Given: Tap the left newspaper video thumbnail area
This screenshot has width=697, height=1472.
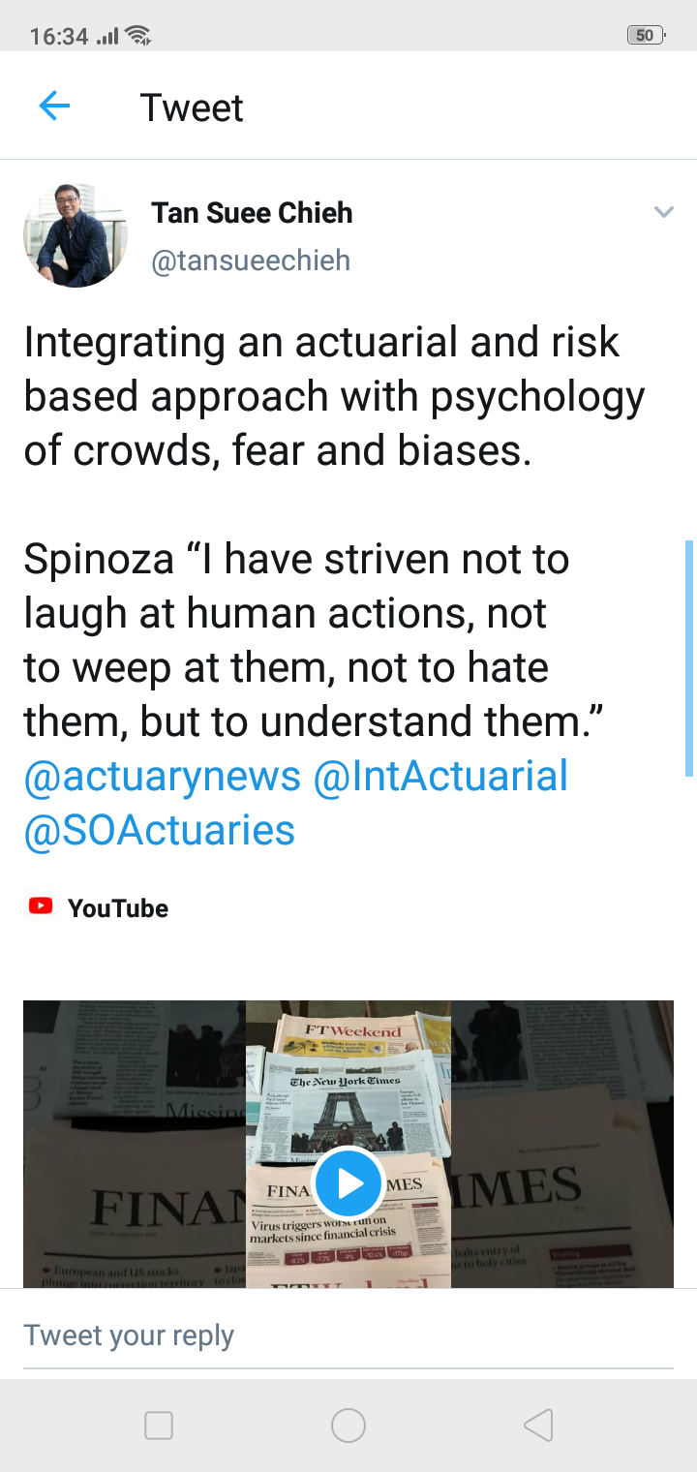Looking at the screenshot, I should [x=135, y=1143].
